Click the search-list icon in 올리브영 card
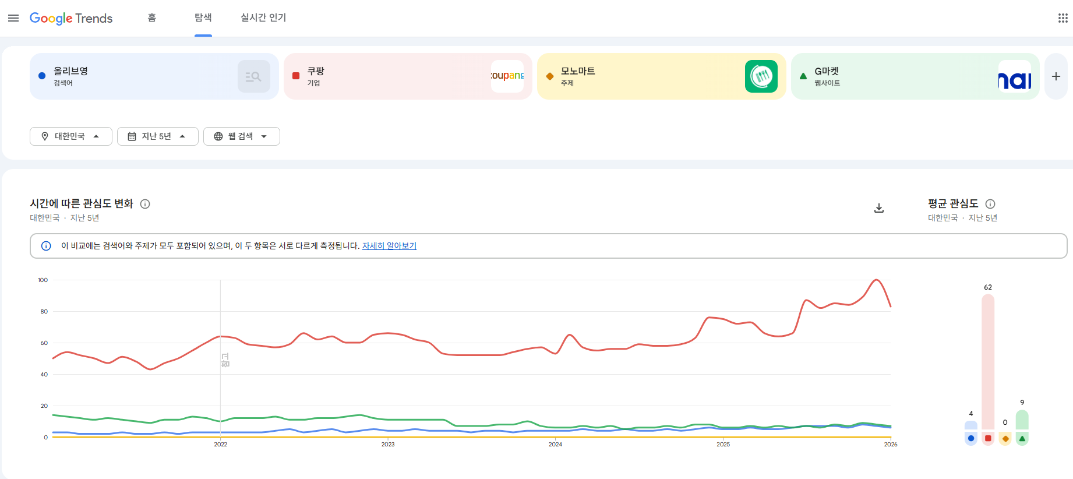Viewport: 1073px width, 479px height. point(253,76)
